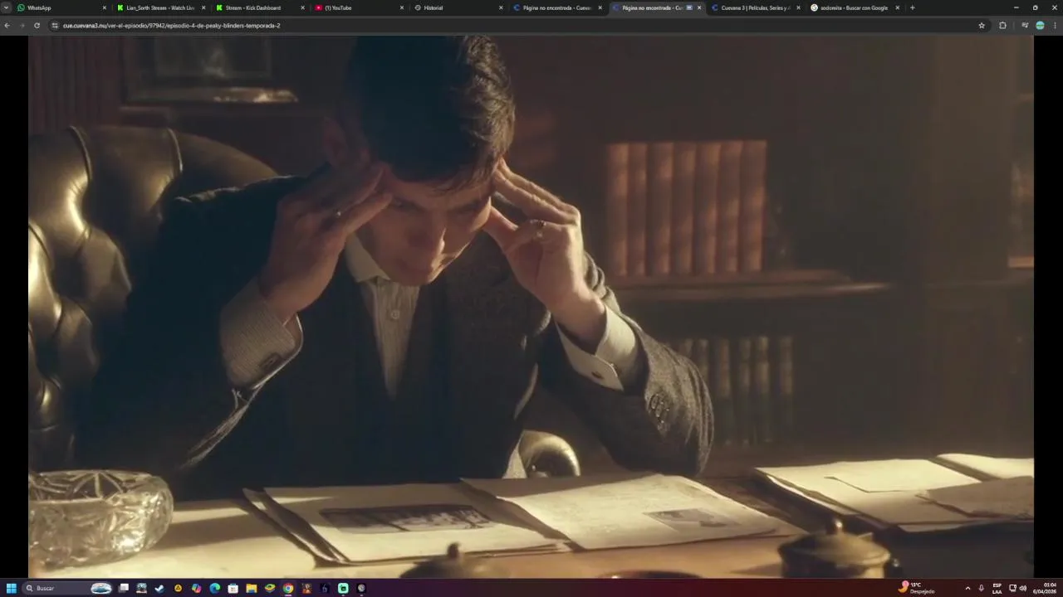Open Chrome profile avatar
The height and width of the screenshot is (597, 1063).
point(1040,26)
